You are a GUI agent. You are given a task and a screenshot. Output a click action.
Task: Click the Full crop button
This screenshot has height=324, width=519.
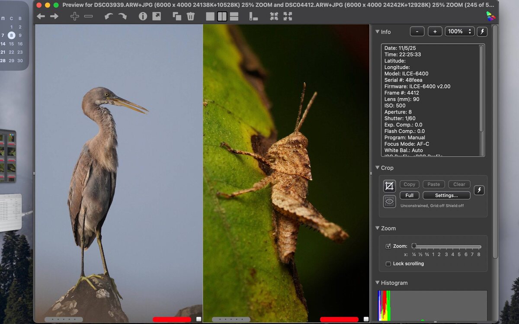(409, 195)
